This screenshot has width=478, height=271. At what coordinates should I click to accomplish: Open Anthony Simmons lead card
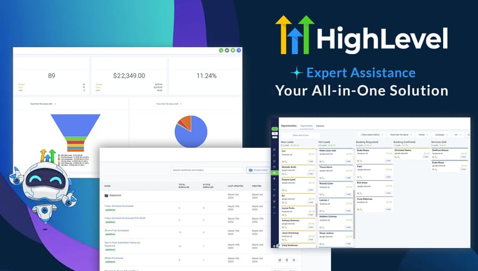pyautogui.click(x=298, y=224)
